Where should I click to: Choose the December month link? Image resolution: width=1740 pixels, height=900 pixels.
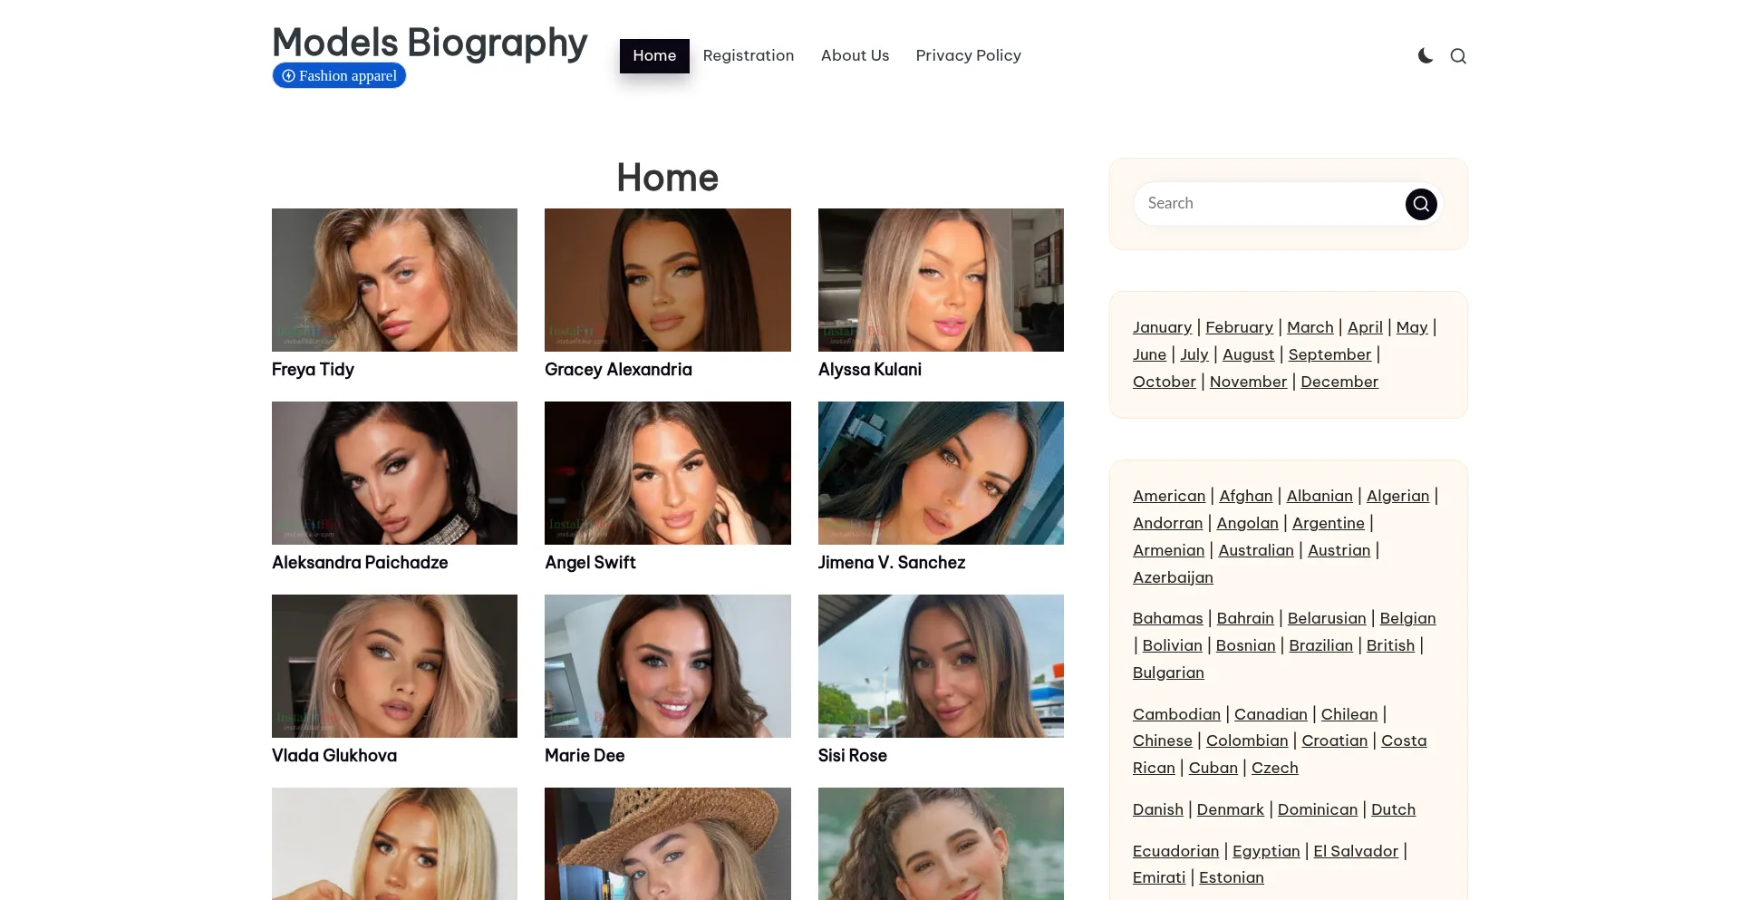pyautogui.click(x=1339, y=382)
